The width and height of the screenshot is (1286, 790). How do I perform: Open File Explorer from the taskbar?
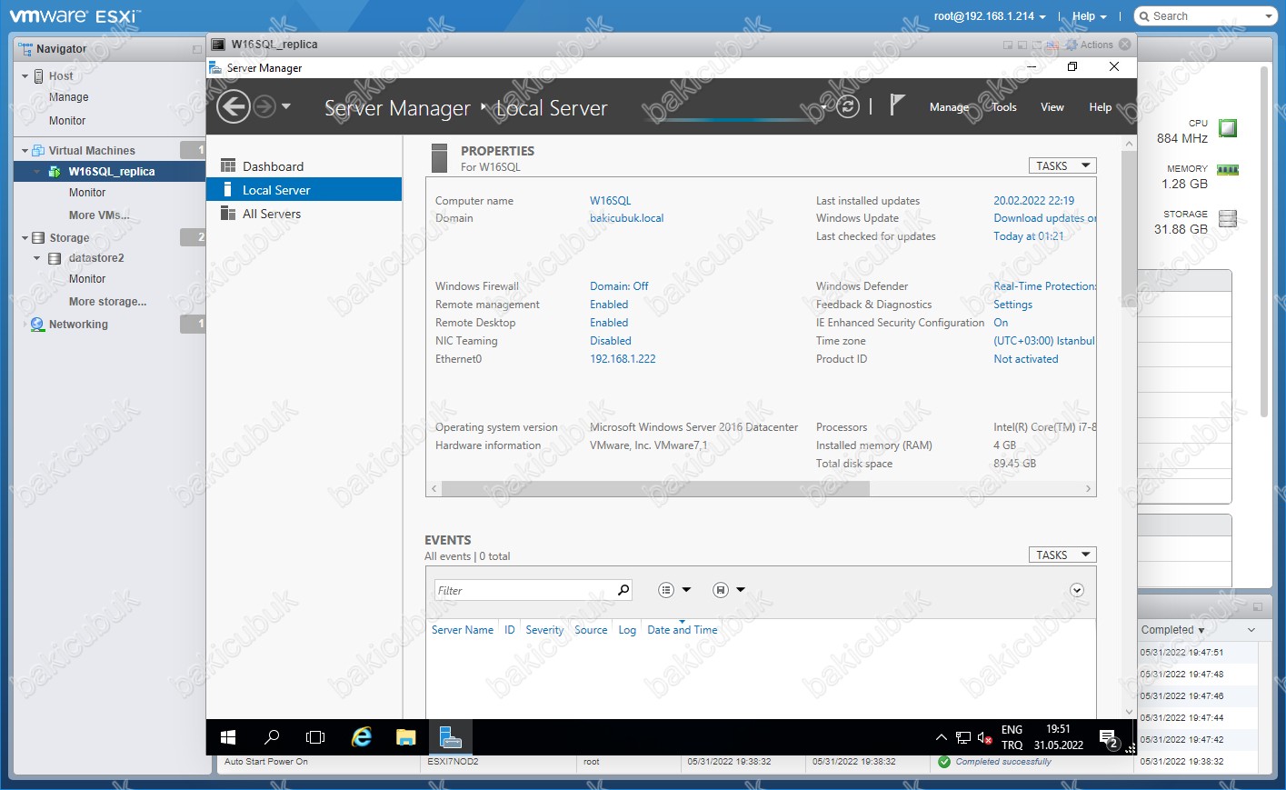click(405, 737)
